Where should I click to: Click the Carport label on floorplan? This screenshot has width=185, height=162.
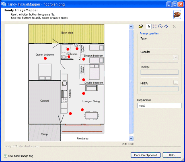[44, 101]
